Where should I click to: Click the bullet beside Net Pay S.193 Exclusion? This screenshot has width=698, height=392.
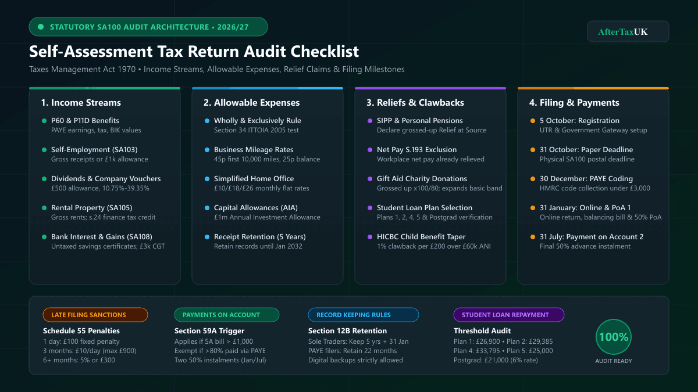click(x=370, y=150)
